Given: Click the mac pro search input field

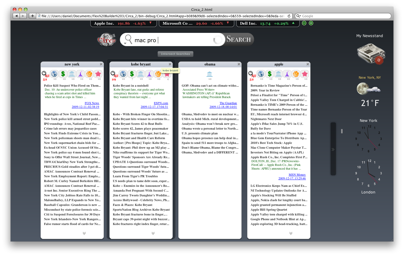Looking at the screenshot, I should point(172,40).
